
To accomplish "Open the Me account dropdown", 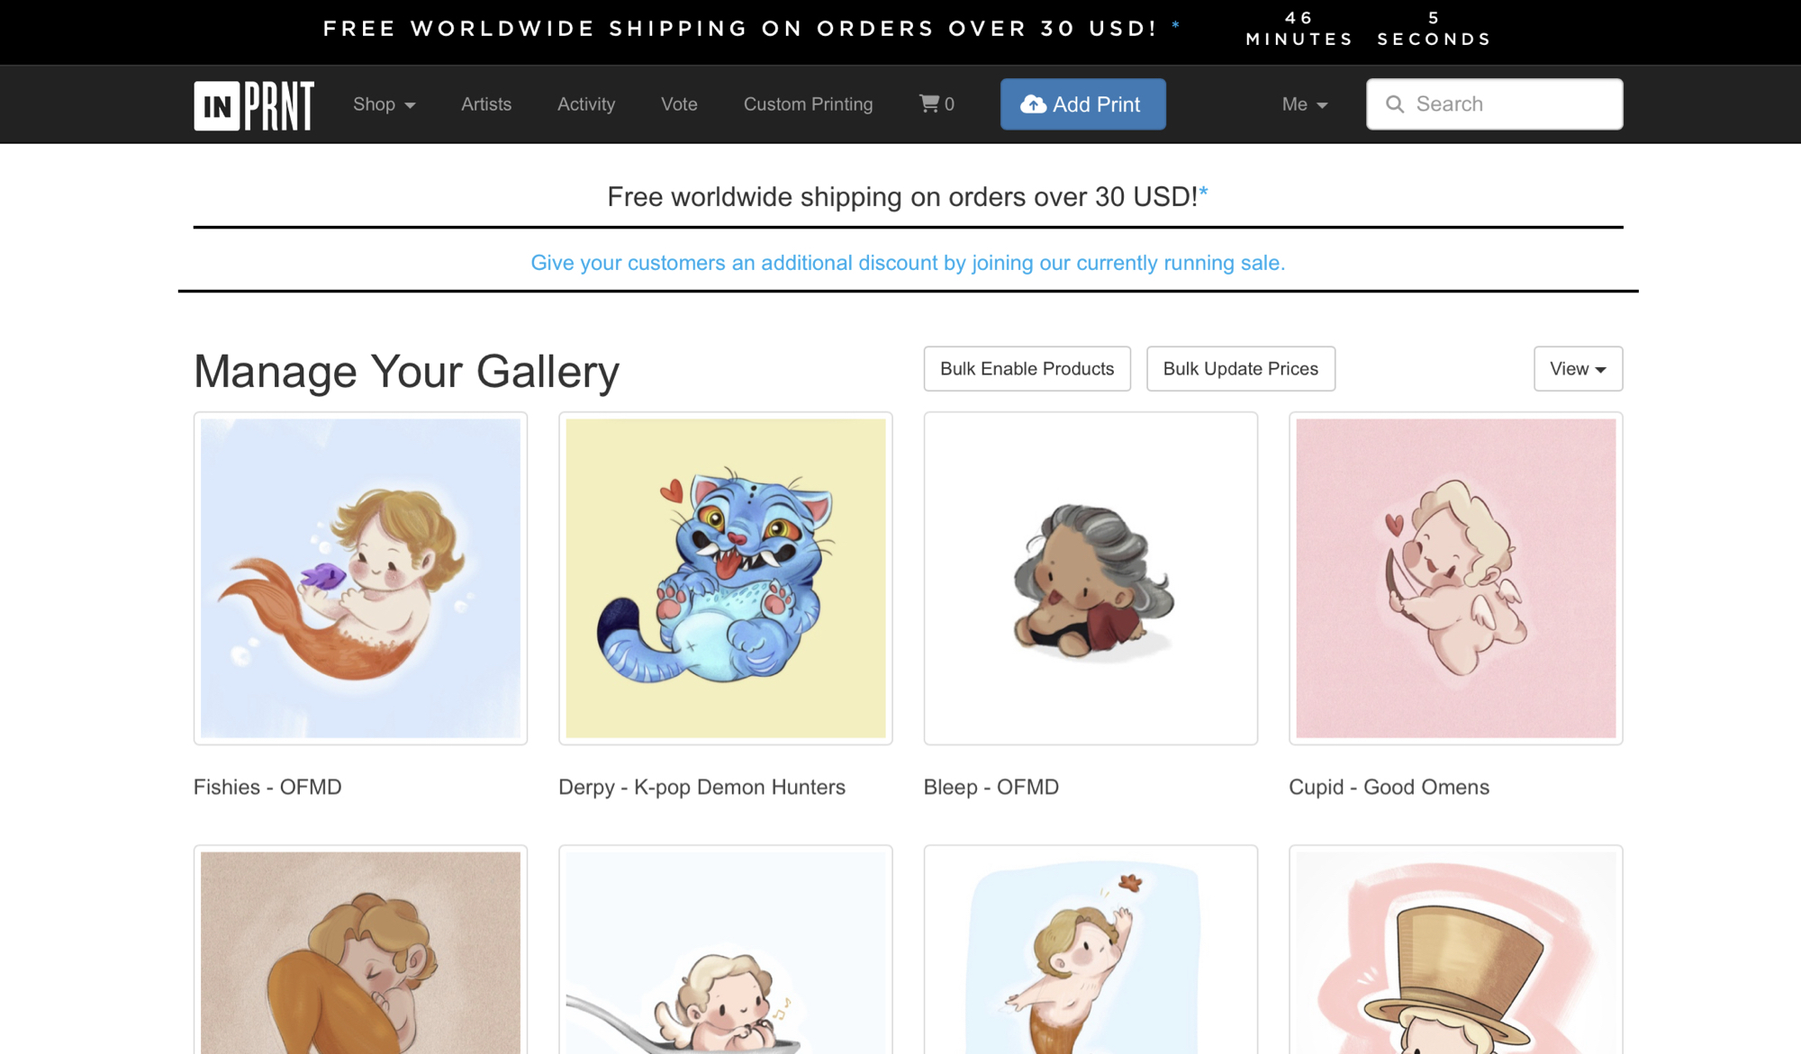I will [1304, 104].
